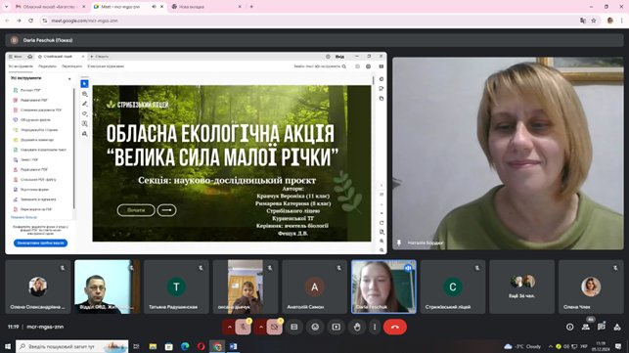629x353 pixels.
Task: Open the taskbar notification center icon
Action: (618, 346)
